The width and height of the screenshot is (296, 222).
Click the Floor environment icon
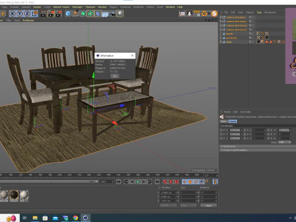click(x=105, y=14)
